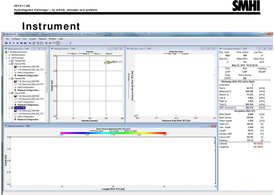The height and width of the screenshot is (195, 274).
Task: Click the Beam 1 red legend line
Action: [x=69, y=54]
